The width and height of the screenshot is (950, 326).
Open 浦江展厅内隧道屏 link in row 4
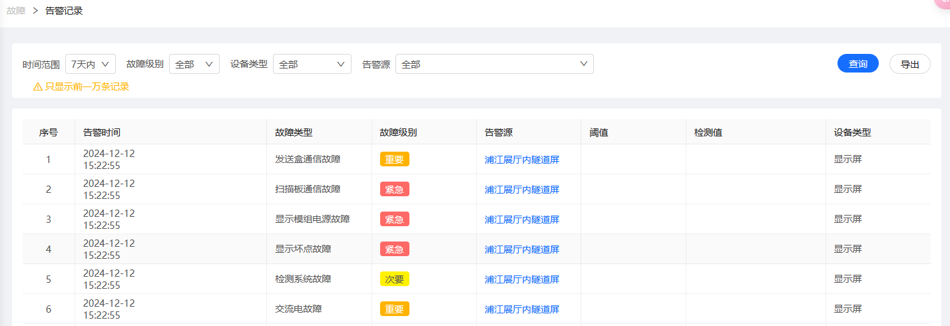coord(522,249)
